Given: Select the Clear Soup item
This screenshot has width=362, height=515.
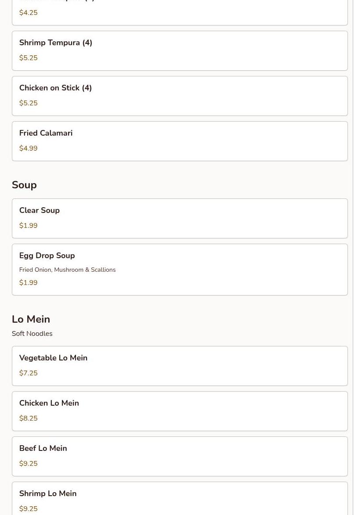Looking at the screenshot, I should pyautogui.click(x=180, y=218).
